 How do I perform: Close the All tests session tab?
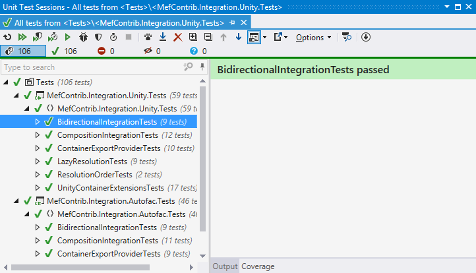tap(243, 22)
